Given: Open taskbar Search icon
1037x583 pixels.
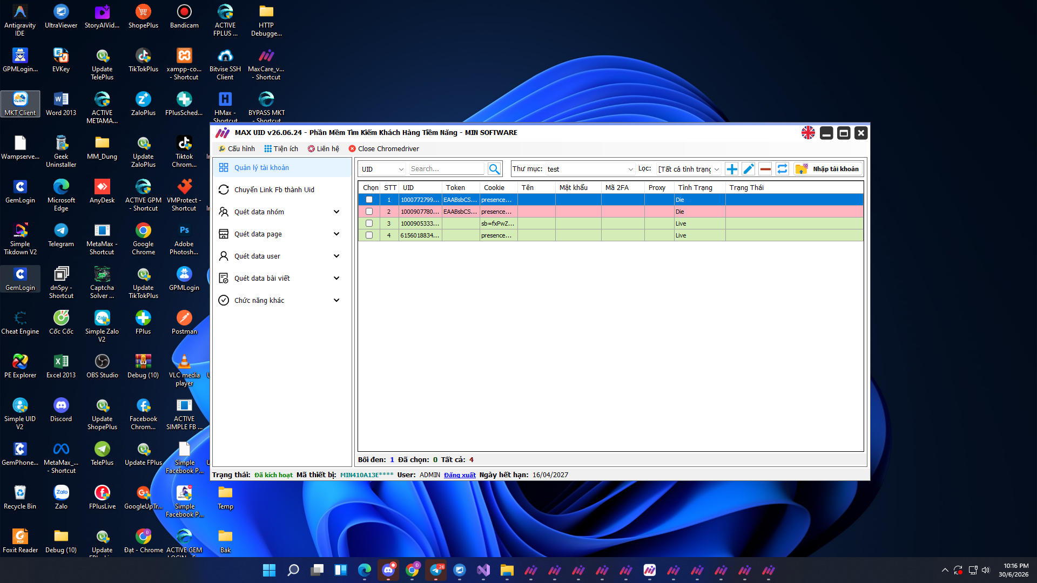Looking at the screenshot, I should tap(293, 570).
